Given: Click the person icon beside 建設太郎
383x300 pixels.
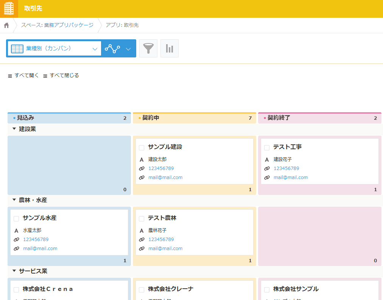Looking at the screenshot, I should click(142, 159).
